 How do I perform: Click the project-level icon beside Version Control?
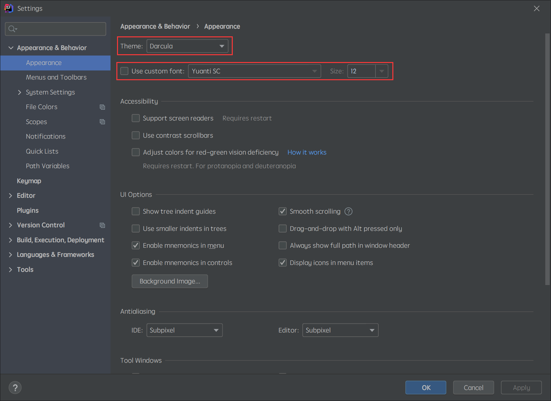pyautogui.click(x=102, y=225)
